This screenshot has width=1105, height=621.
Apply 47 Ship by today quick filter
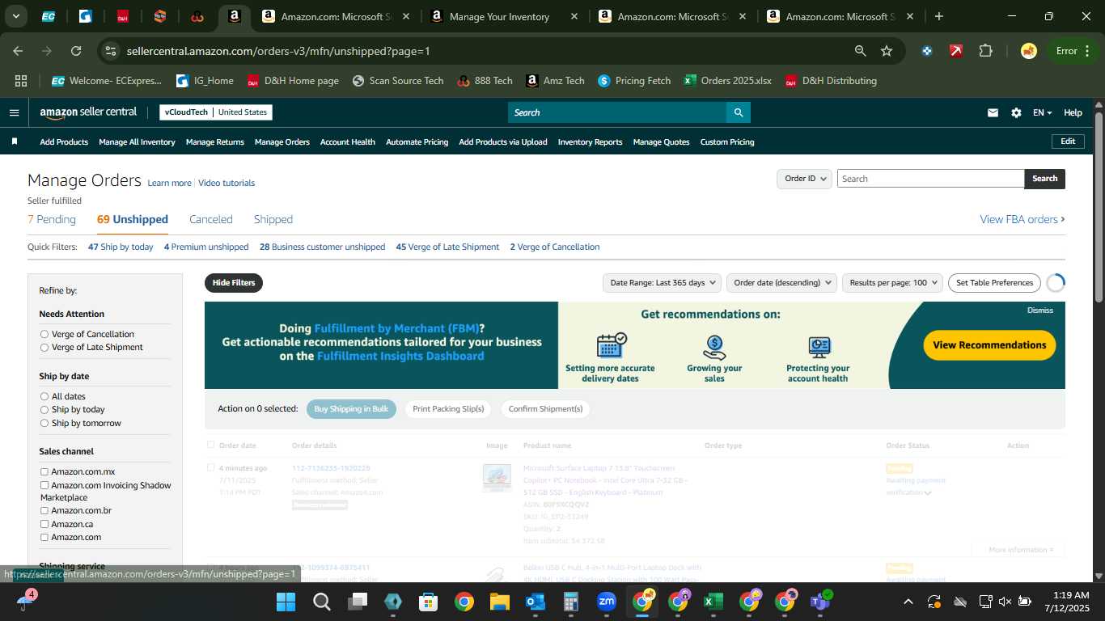coord(121,247)
